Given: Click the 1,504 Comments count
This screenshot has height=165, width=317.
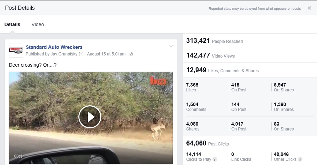Looking at the screenshot, I should click(x=192, y=104).
